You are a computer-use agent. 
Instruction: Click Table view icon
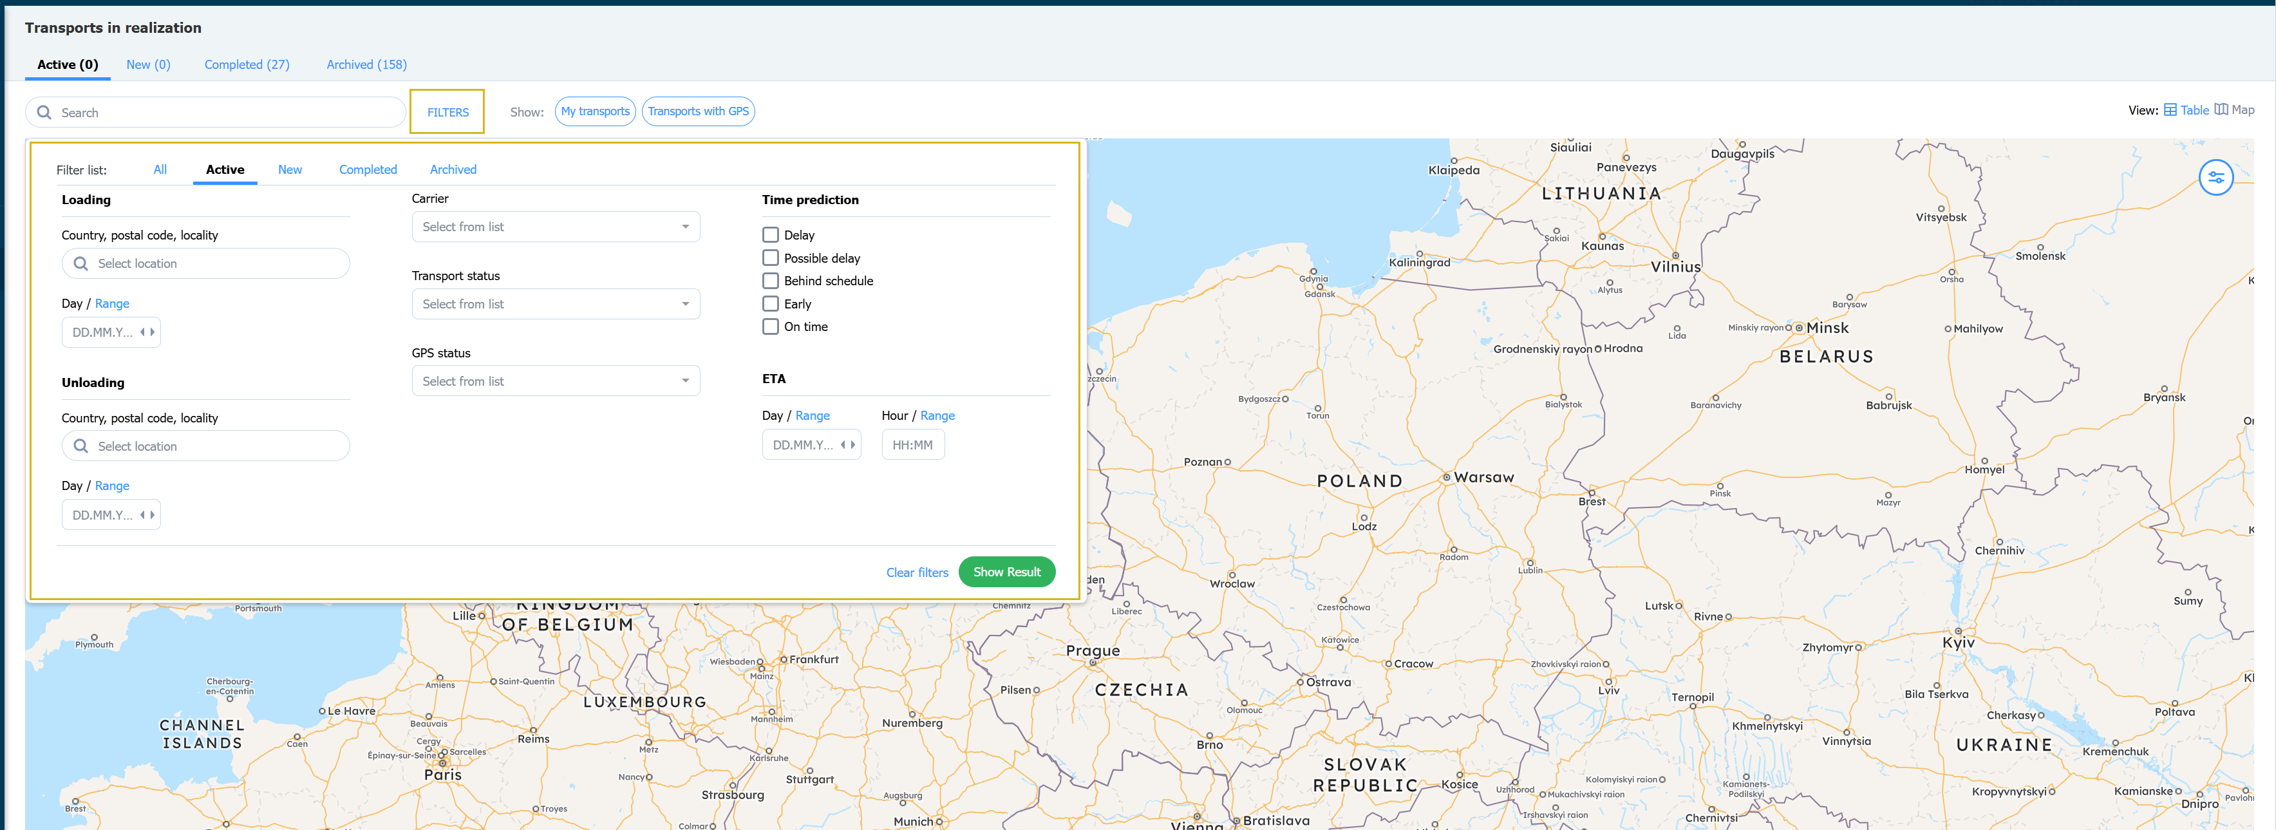click(2170, 111)
